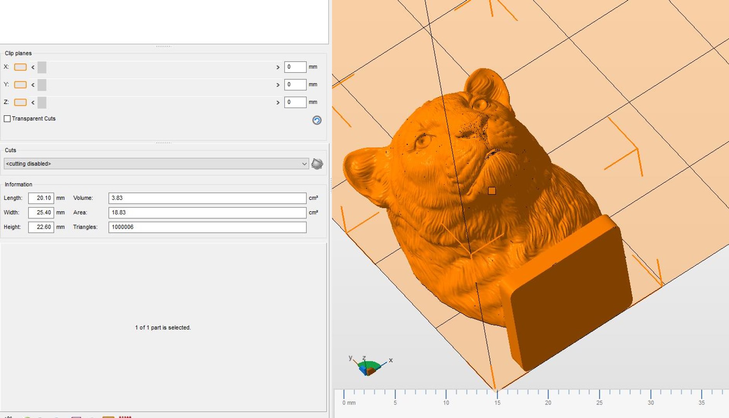
Task: Toggle the Y clip plane button
Action: point(20,85)
